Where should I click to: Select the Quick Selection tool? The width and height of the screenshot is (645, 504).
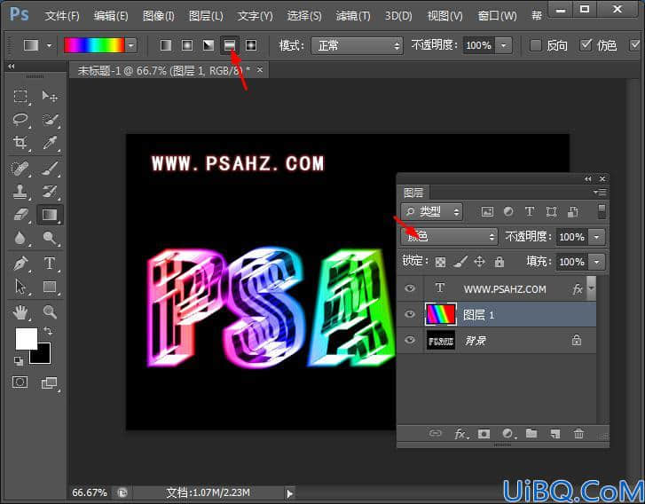pos(50,120)
